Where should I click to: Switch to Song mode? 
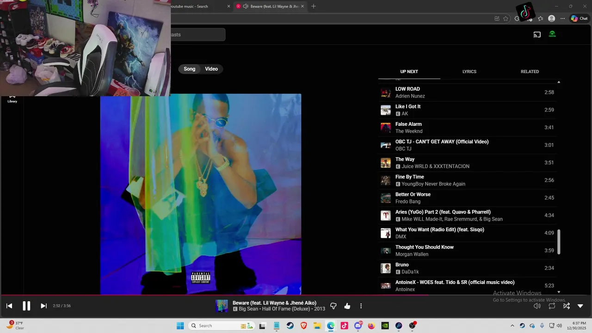tap(190, 69)
